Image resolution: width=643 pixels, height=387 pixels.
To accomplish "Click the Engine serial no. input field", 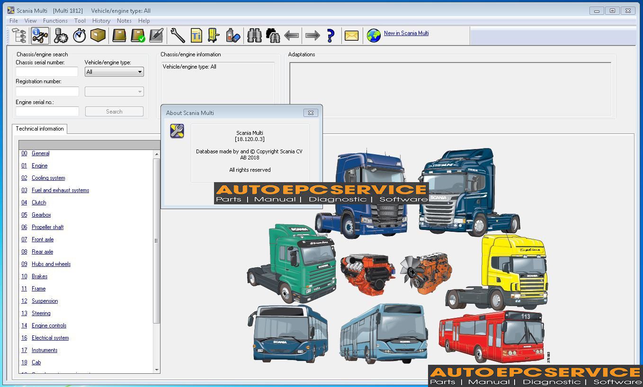I will tap(47, 112).
